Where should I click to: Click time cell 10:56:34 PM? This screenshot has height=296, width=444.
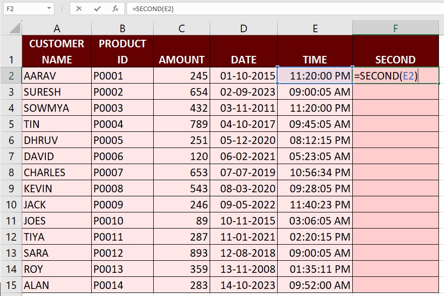click(315, 173)
